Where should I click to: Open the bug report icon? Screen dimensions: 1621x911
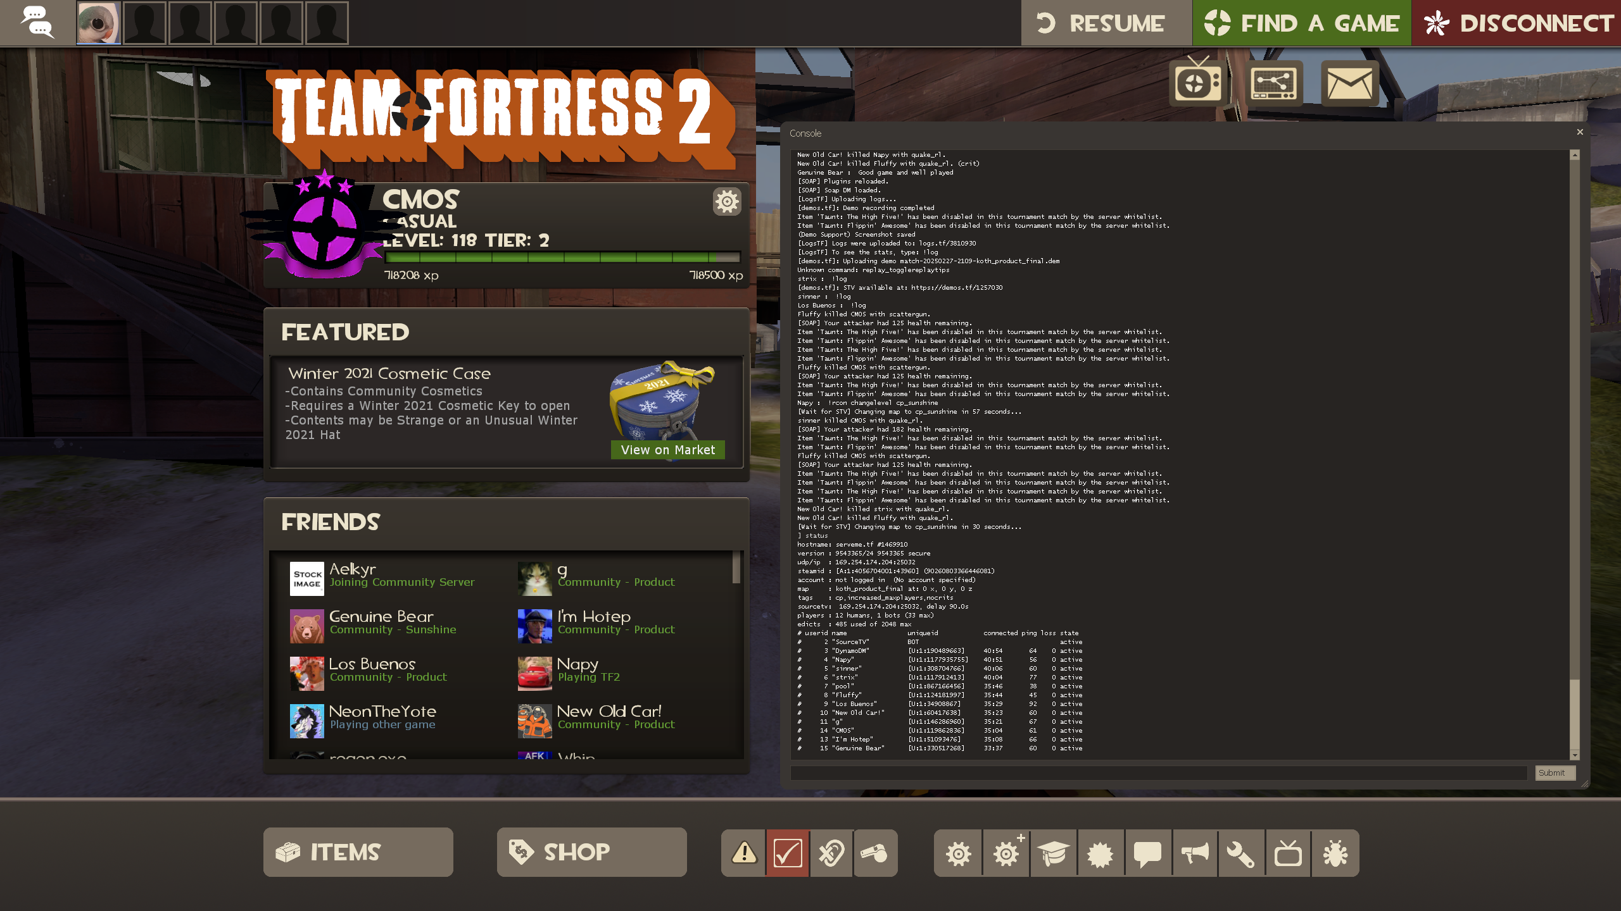1335,853
